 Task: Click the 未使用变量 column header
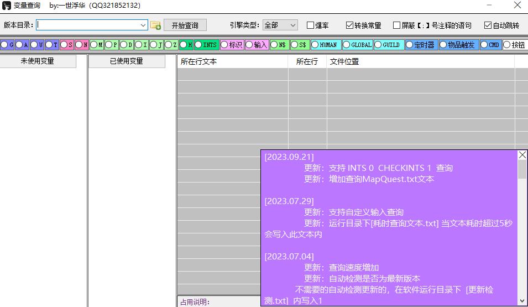pyautogui.click(x=38, y=61)
